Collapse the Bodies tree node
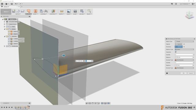The height and width of the screenshot is (110, 196). point(5,29)
